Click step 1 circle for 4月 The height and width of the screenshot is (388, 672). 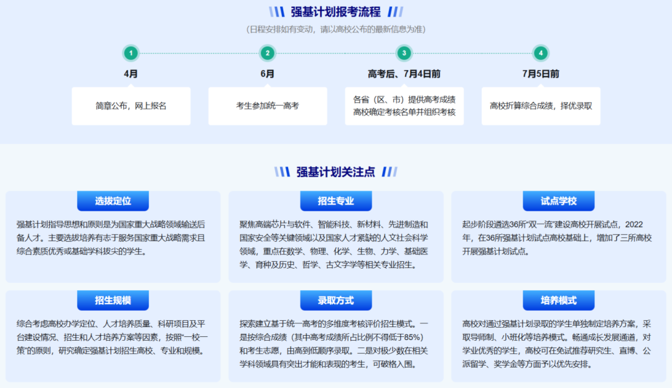[131, 53]
